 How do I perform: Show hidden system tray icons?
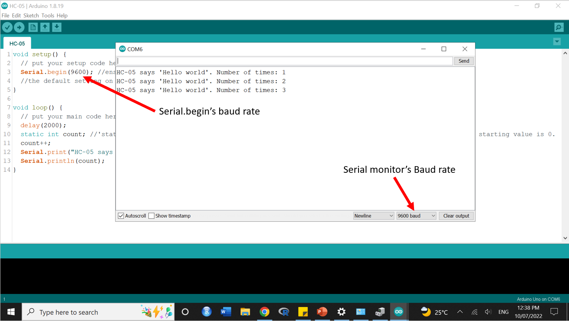click(x=460, y=312)
